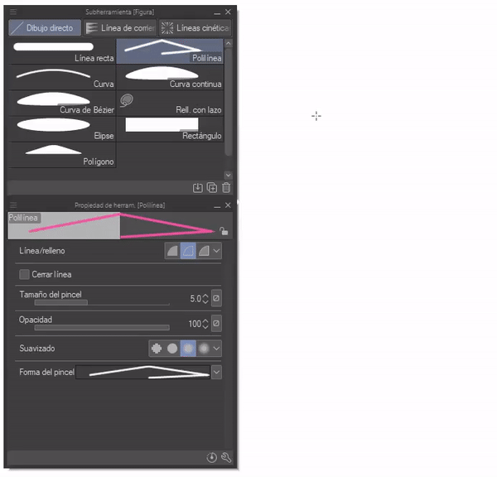The width and height of the screenshot is (497, 477).
Task: Select the Polilínea subtool
Action: point(170,51)
